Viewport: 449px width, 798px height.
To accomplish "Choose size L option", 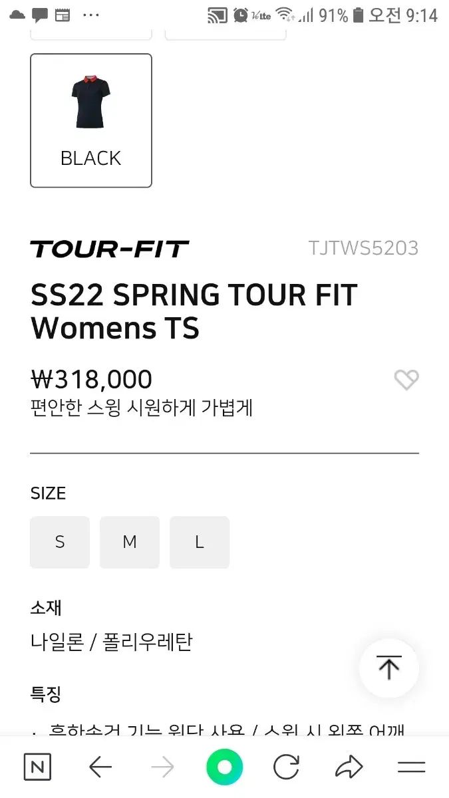I will (x=200, y=542).
